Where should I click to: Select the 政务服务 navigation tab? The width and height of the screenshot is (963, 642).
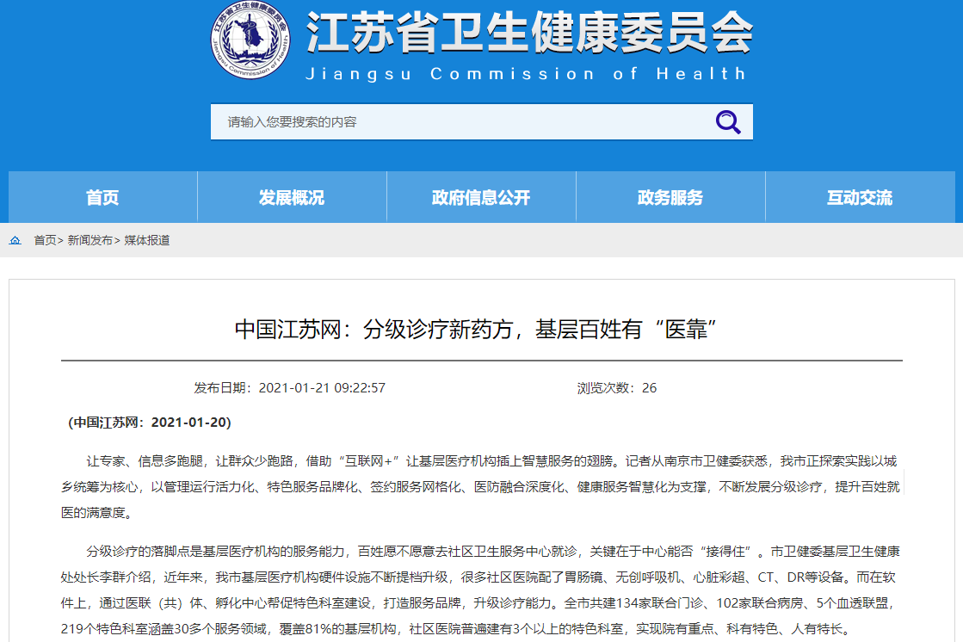coord(670,198)
